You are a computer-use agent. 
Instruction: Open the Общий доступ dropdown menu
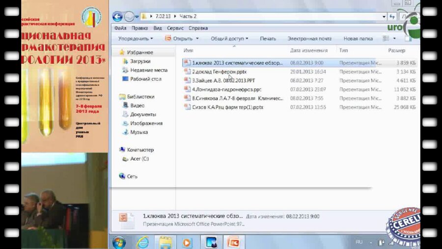[x=229, y=38]
